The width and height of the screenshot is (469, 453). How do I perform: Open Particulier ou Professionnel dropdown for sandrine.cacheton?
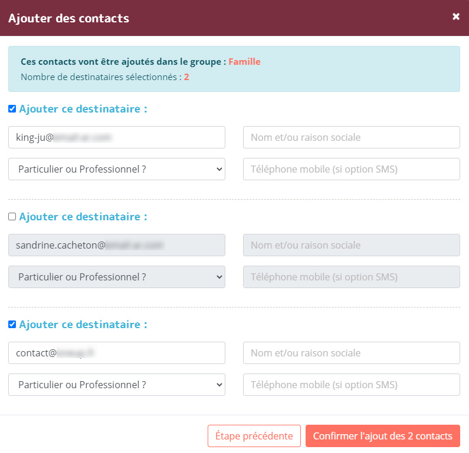pyautogui.click(x=117, y=277)
